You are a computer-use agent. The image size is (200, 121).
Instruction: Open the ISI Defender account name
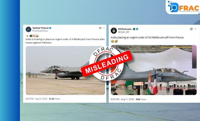(125, 29)
